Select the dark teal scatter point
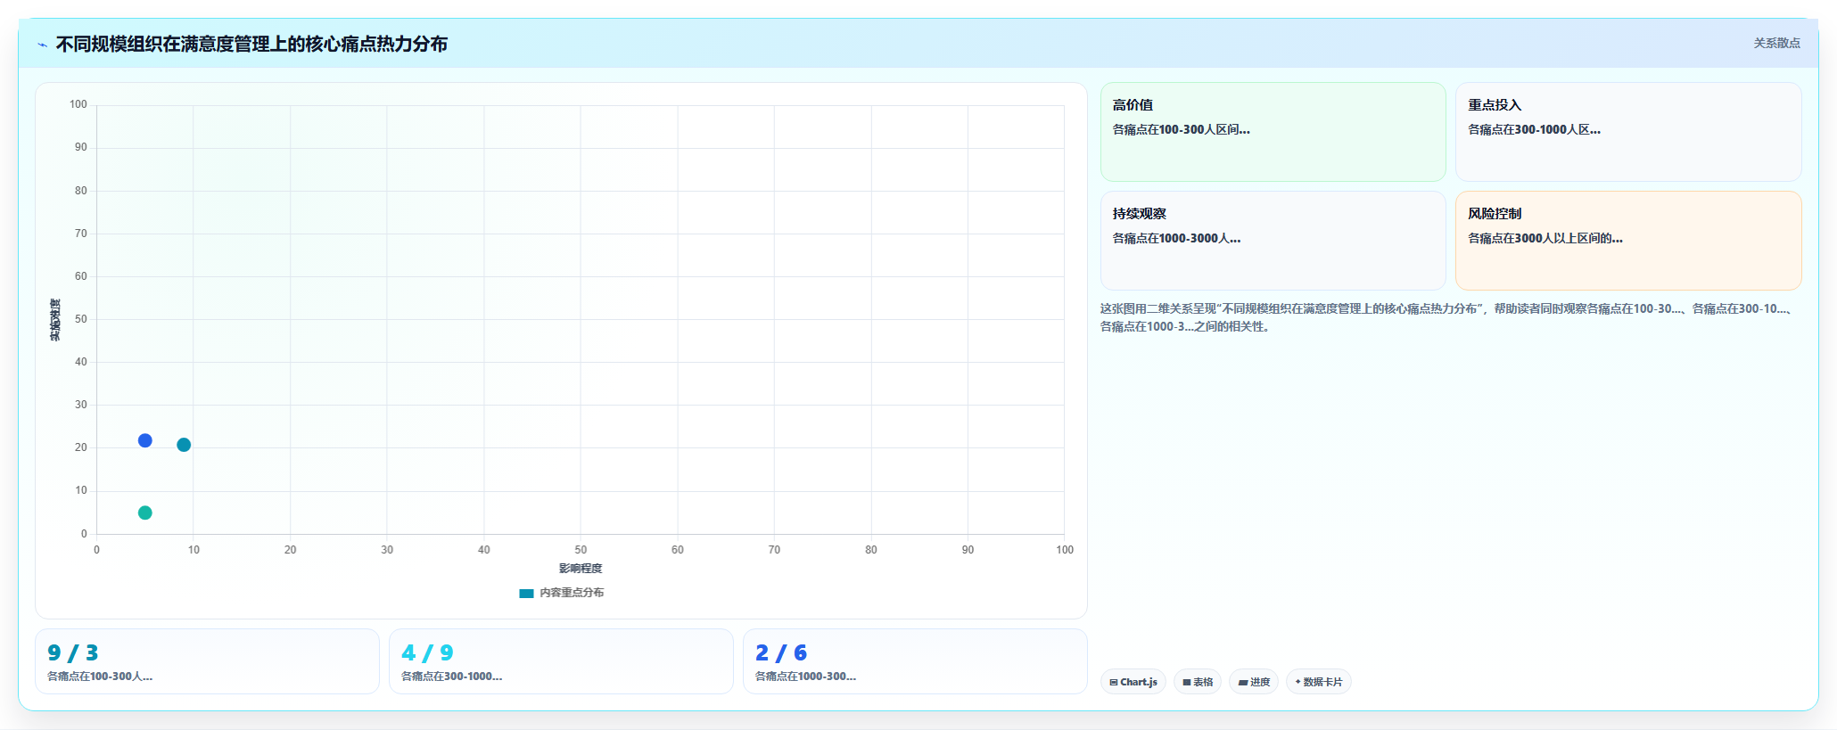 pyautogui.click(x=184, y=445)
